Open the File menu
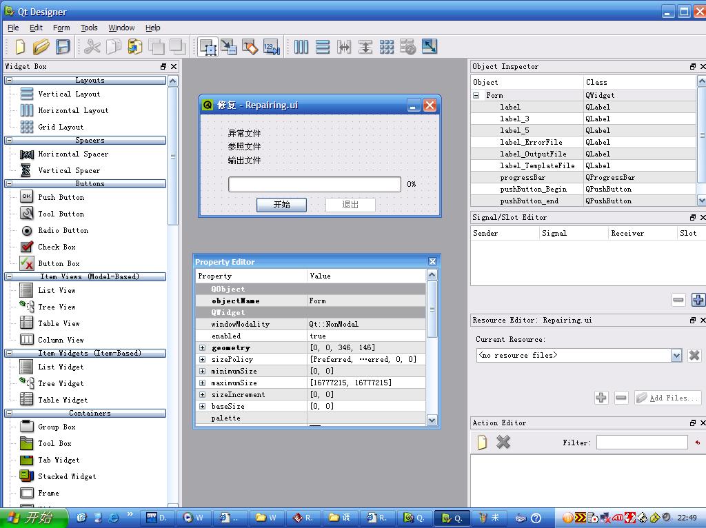706x528 pixels. (x=13, y=28)
